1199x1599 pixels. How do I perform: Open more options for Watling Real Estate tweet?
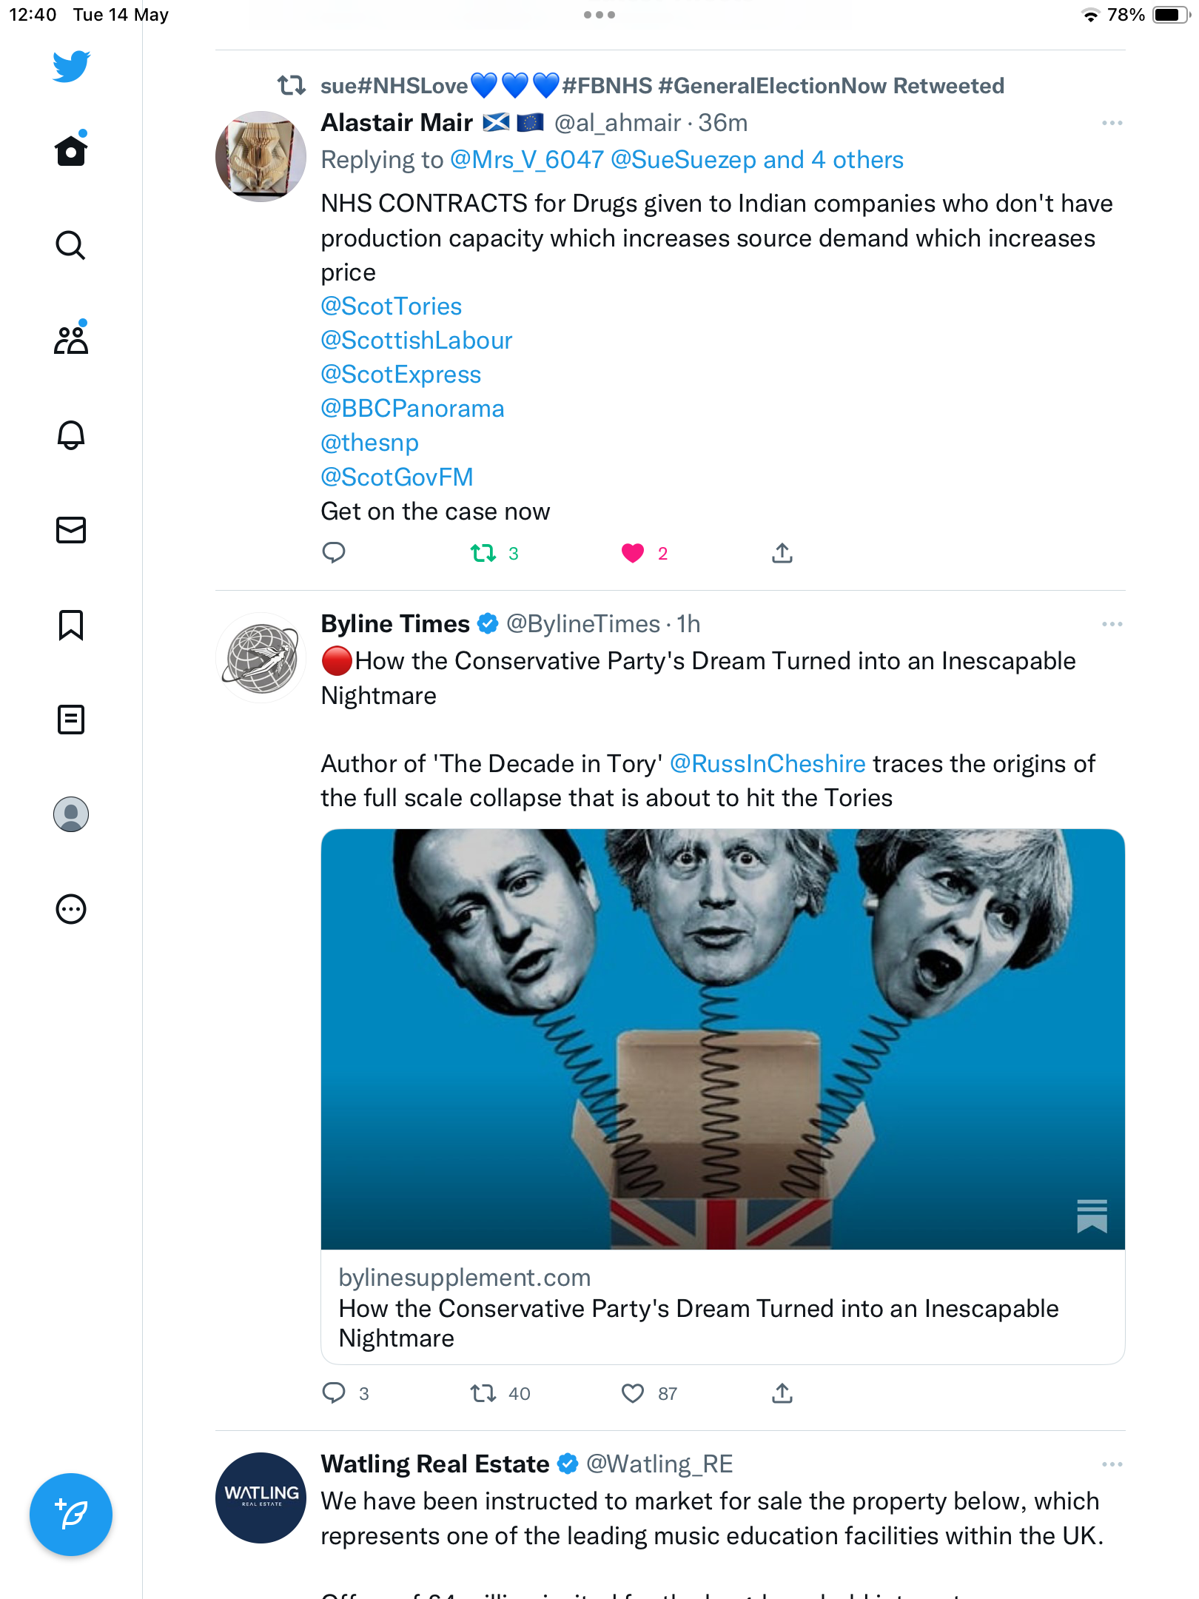point(1112,1464)
